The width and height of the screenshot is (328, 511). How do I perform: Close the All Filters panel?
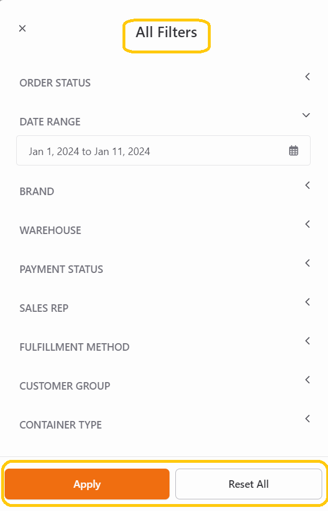coord(22,28)
